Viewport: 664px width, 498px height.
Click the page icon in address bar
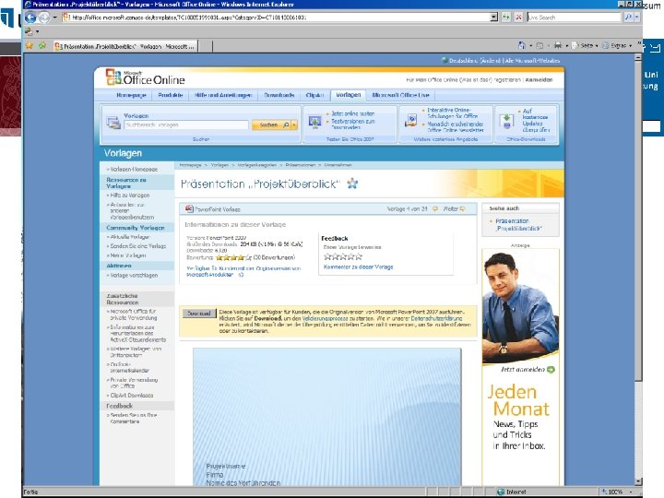click(66, 18)
